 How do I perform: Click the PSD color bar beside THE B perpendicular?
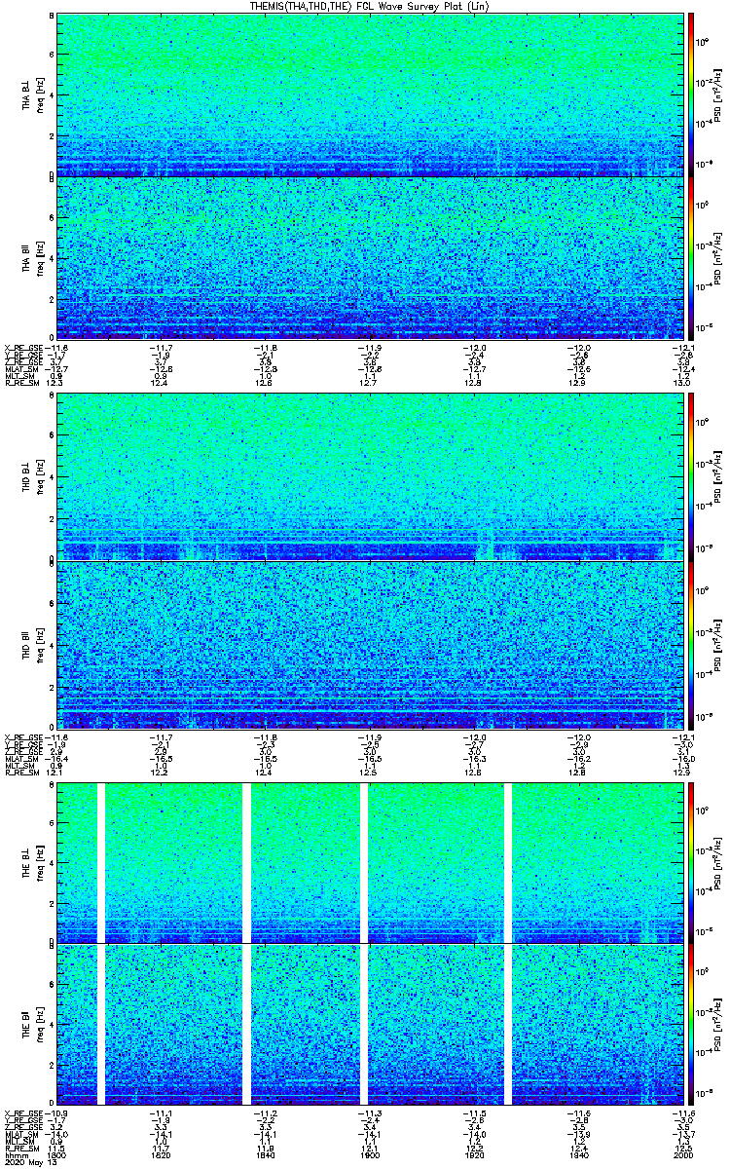click(x=691, y=862)
